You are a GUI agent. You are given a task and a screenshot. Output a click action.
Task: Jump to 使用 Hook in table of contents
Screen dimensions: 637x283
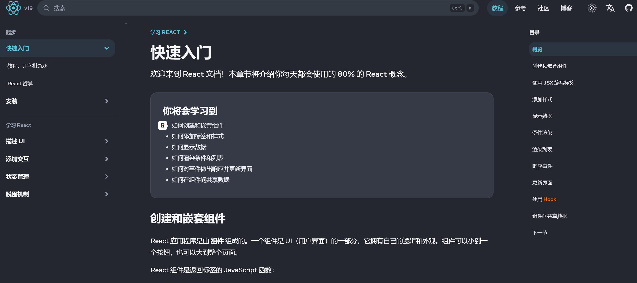(x=544, y=199)
